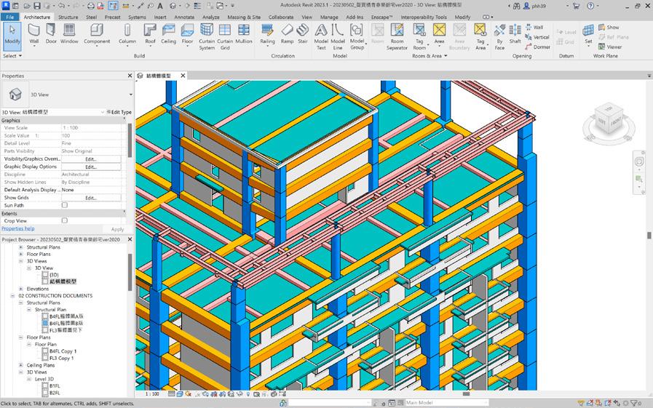Click Edit for Graphic Display Options

91,167
